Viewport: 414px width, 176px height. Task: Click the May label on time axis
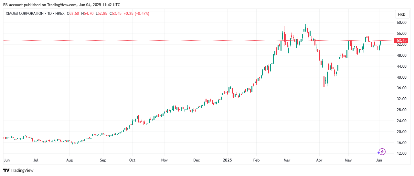coord(348,160)
